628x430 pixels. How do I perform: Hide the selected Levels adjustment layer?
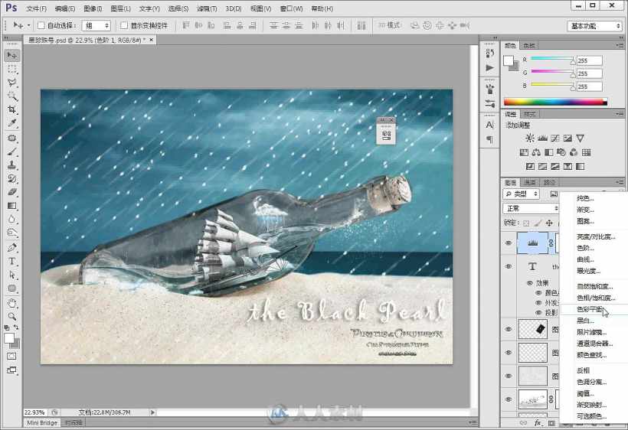point(509,243)
